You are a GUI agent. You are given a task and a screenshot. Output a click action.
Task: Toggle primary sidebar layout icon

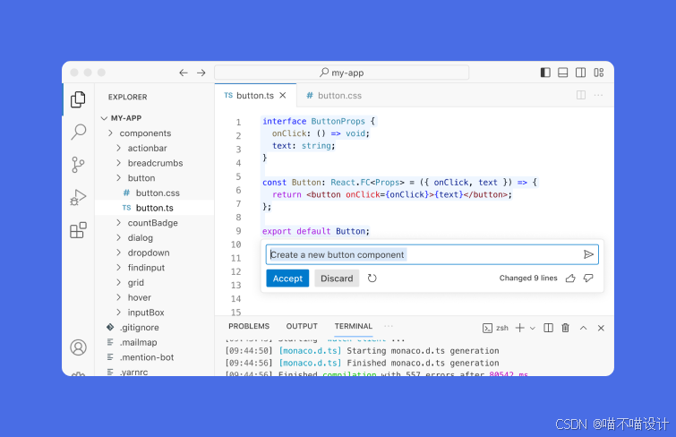pos(545,73)
